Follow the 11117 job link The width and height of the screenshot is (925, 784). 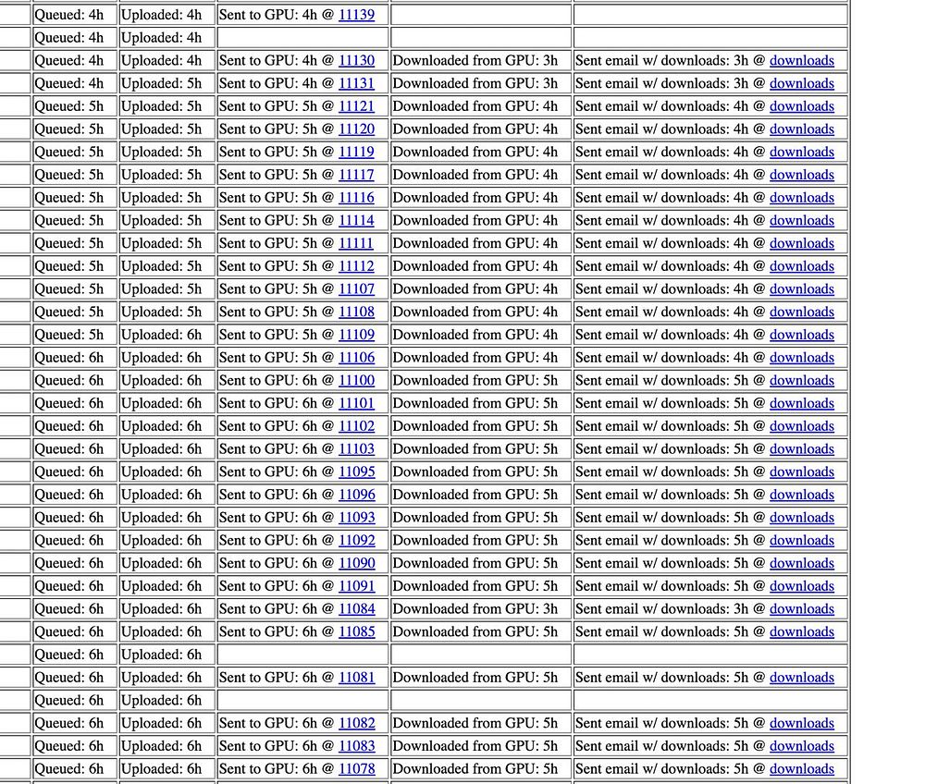click(356, 175)
